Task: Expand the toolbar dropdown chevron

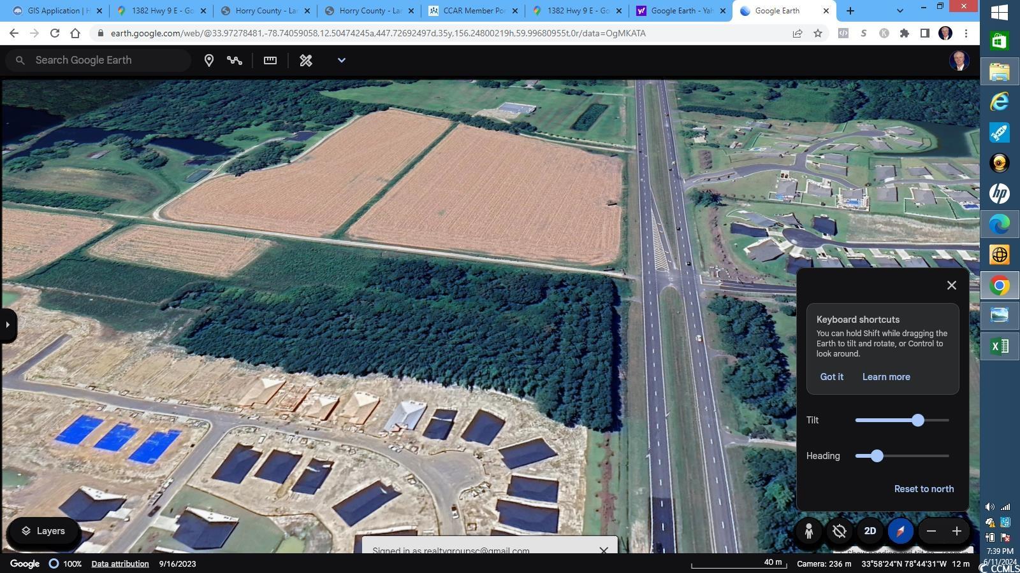Action: coord(342,60)
